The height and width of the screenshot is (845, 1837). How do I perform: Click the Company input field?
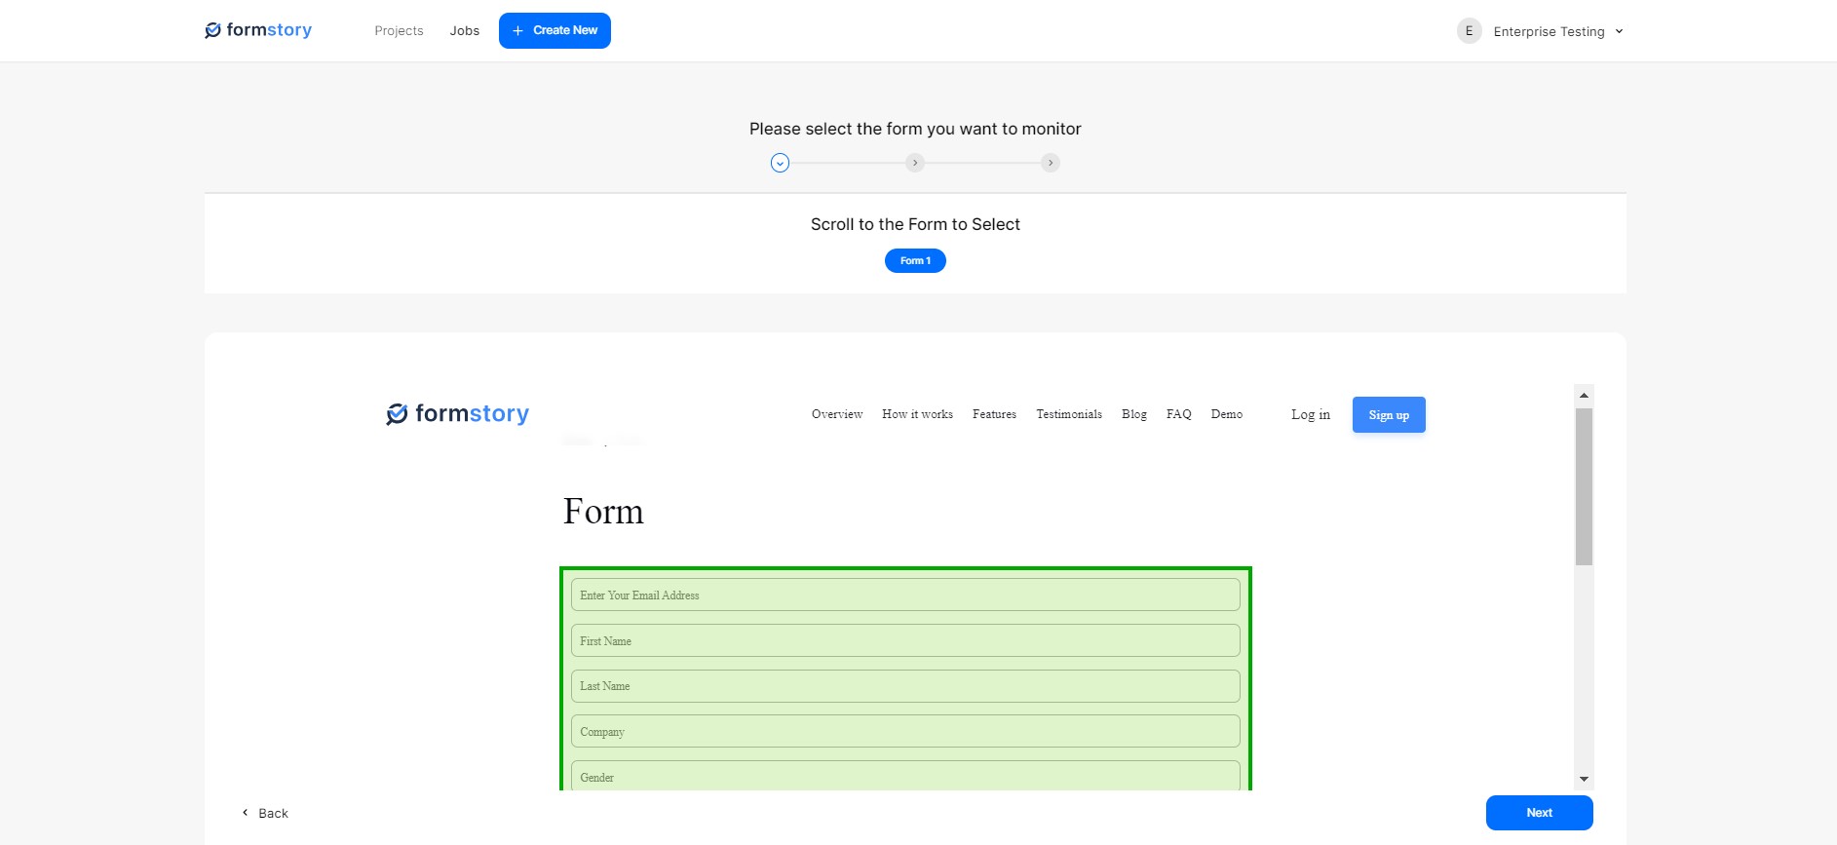pyautogui.click(x=905, y=731)
